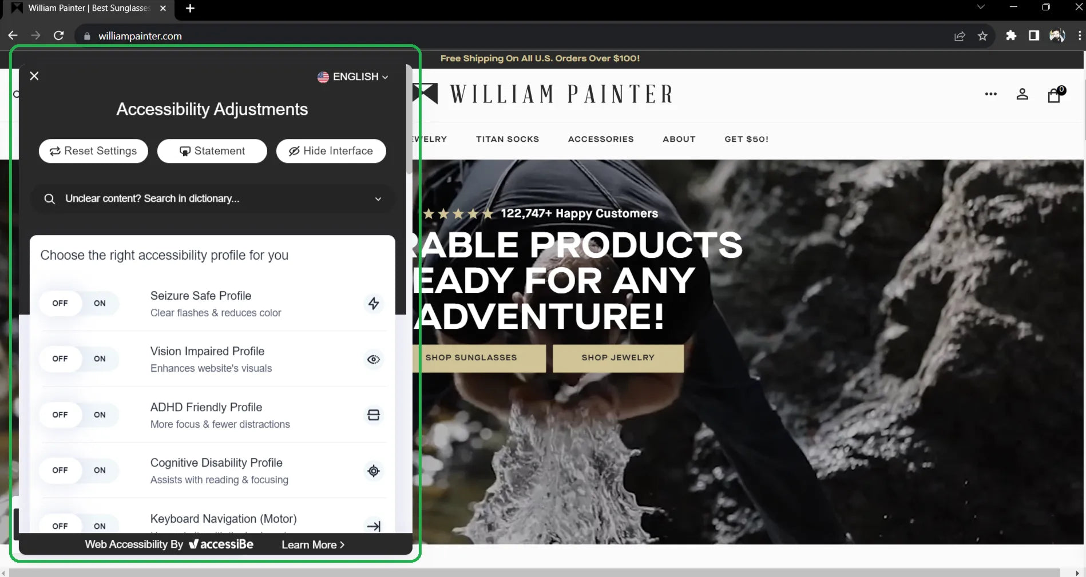Select the William Painter browser tab
This screenshot has height=577, width=1086.
pos(89,8)
